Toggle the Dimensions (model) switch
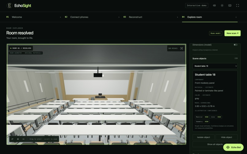 [235, 45]
